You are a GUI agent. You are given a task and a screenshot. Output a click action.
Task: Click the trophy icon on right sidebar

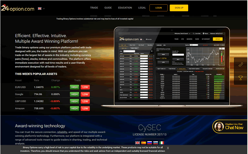241,78
